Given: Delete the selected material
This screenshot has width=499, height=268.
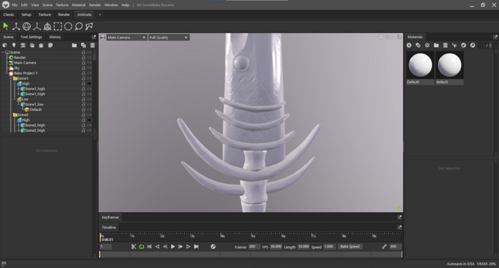Looking at the screenshot, I should pos(445,45).
